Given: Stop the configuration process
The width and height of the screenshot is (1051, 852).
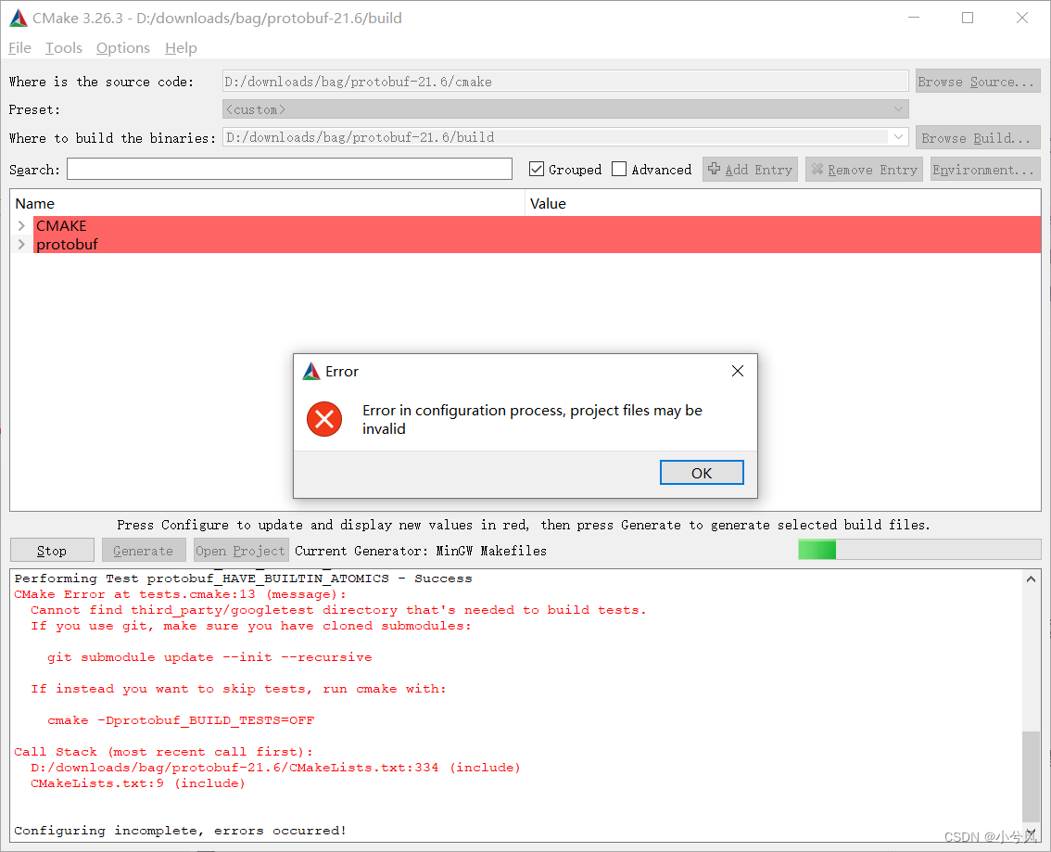Looking at the screenshot, I should tap(52, 551).
